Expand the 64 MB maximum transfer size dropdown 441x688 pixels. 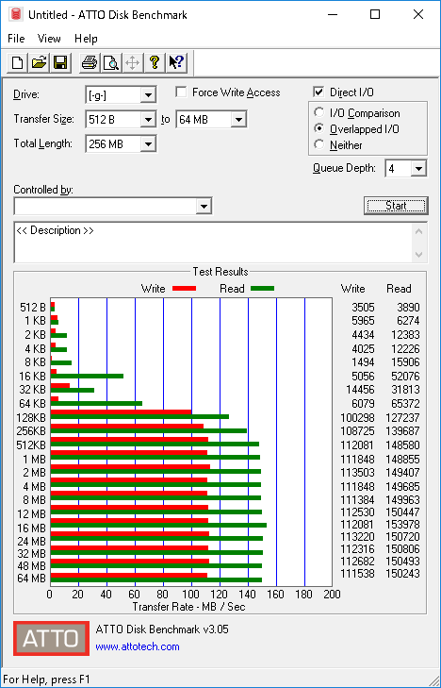tap(238, 119)
